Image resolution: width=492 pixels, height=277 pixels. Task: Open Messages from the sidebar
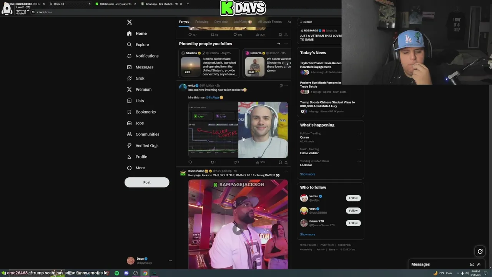pos(140,67)
